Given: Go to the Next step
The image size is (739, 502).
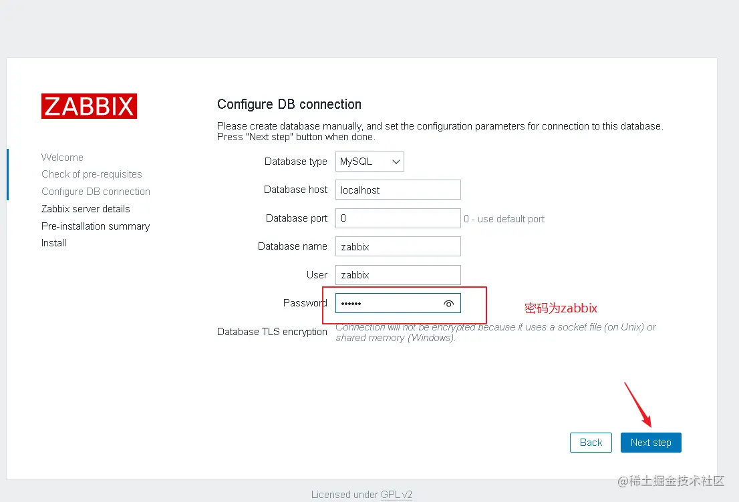Looking at the screenshot, I should pyautogui.click(x=651, y=443).
